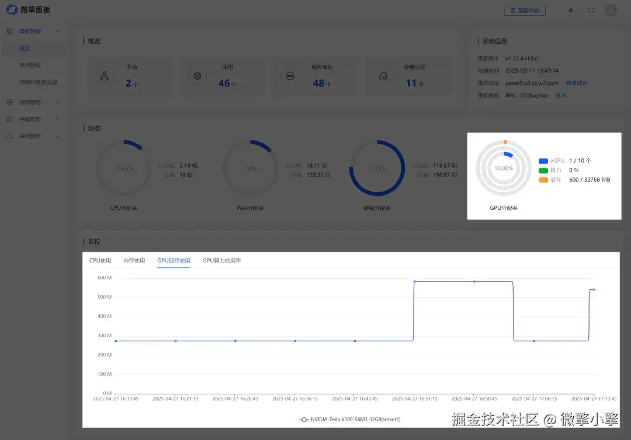The height and width of the screenshot is (440, 631).
Task: Switch to the GPU算力使用率 tab
Action: [x=222, y=261]
